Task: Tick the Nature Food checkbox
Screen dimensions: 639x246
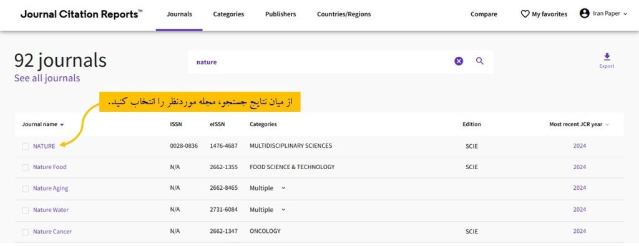Action: (25, 167)
